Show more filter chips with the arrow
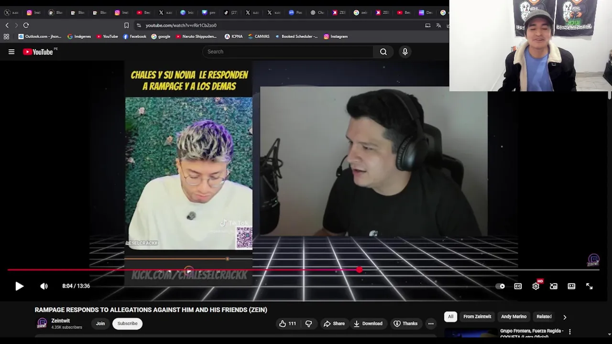Screen dimensions: 612x344 pos(565,317)
